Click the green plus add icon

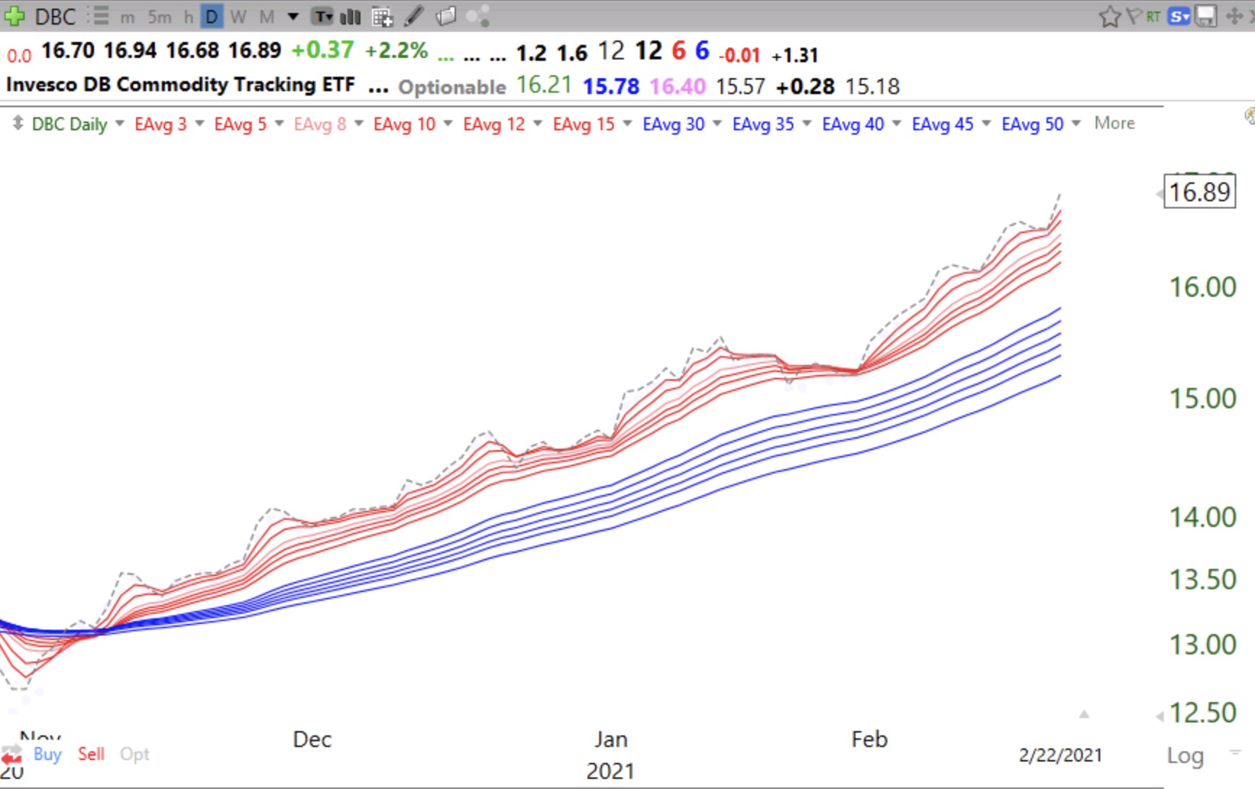coord(14,15)
